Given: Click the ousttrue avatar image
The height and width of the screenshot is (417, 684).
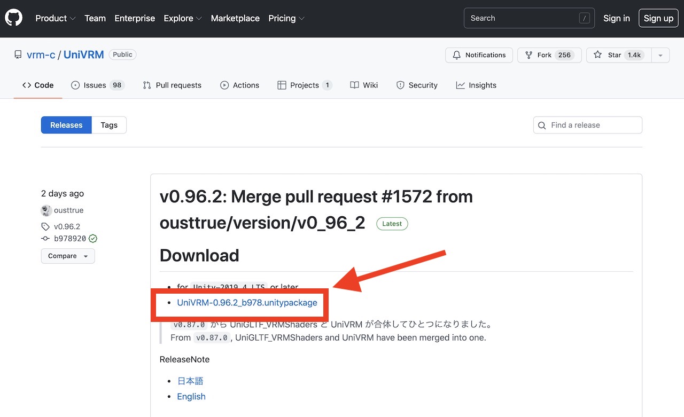Looking at the screenshot, I should coord(46,210).
